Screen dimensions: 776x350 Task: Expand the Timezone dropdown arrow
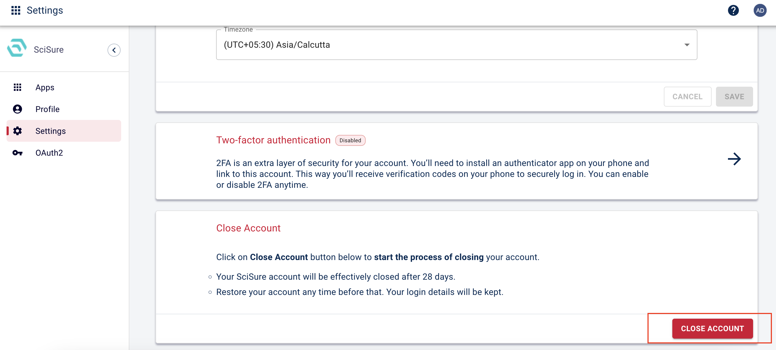(x=687, y=45)
